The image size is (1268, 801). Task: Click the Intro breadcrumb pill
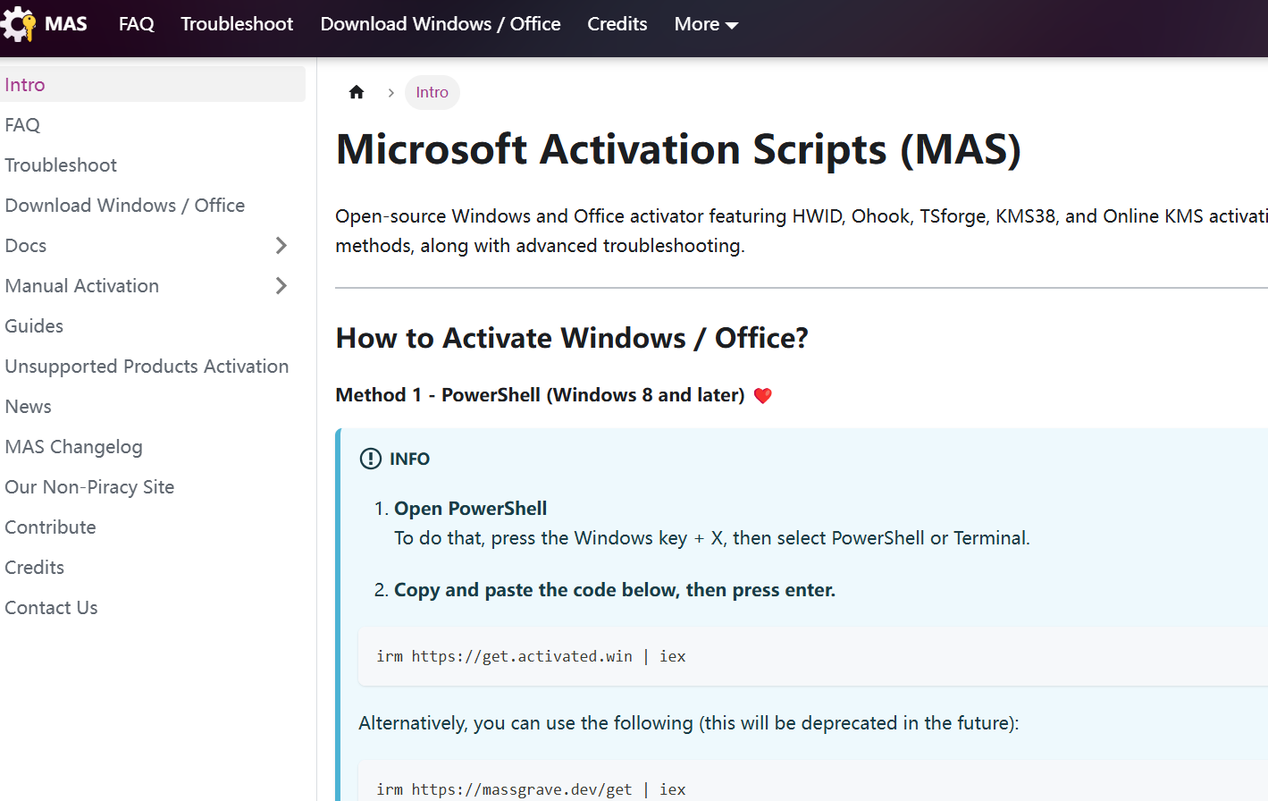tap(432, 92)
